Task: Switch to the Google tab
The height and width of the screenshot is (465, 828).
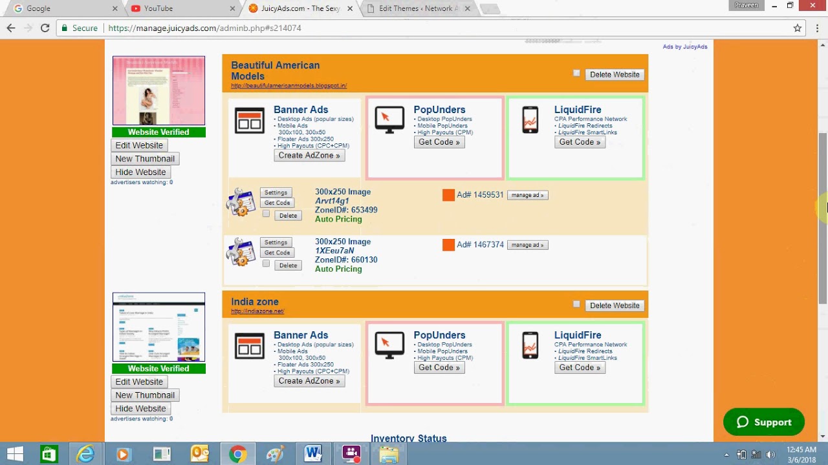Action: (63, 8)
